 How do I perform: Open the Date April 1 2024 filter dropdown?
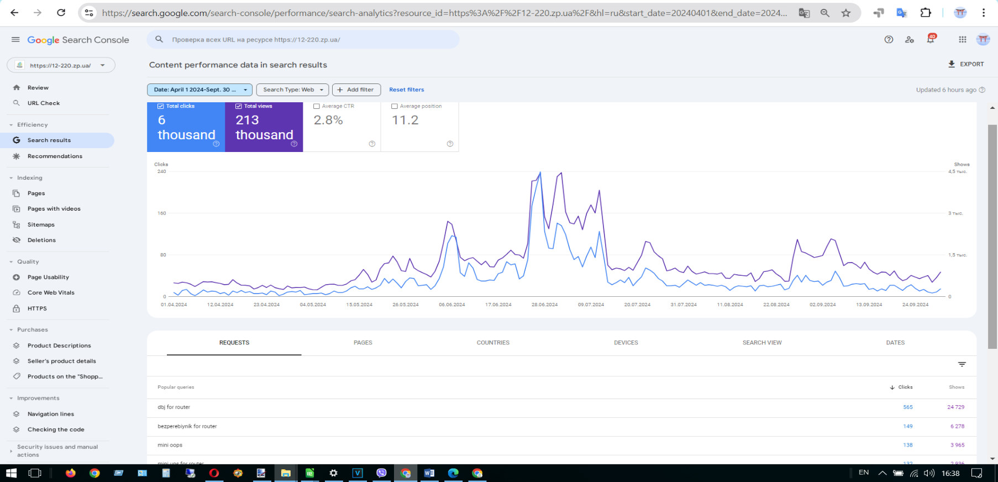click(199, 90)
